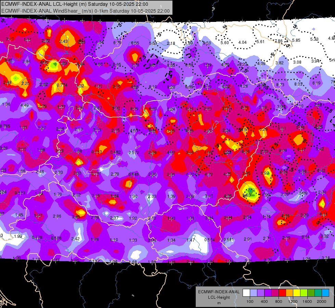This screenshot has width=335, height=308.
Task: Click the legend scale number 1200
Action: 293,301
